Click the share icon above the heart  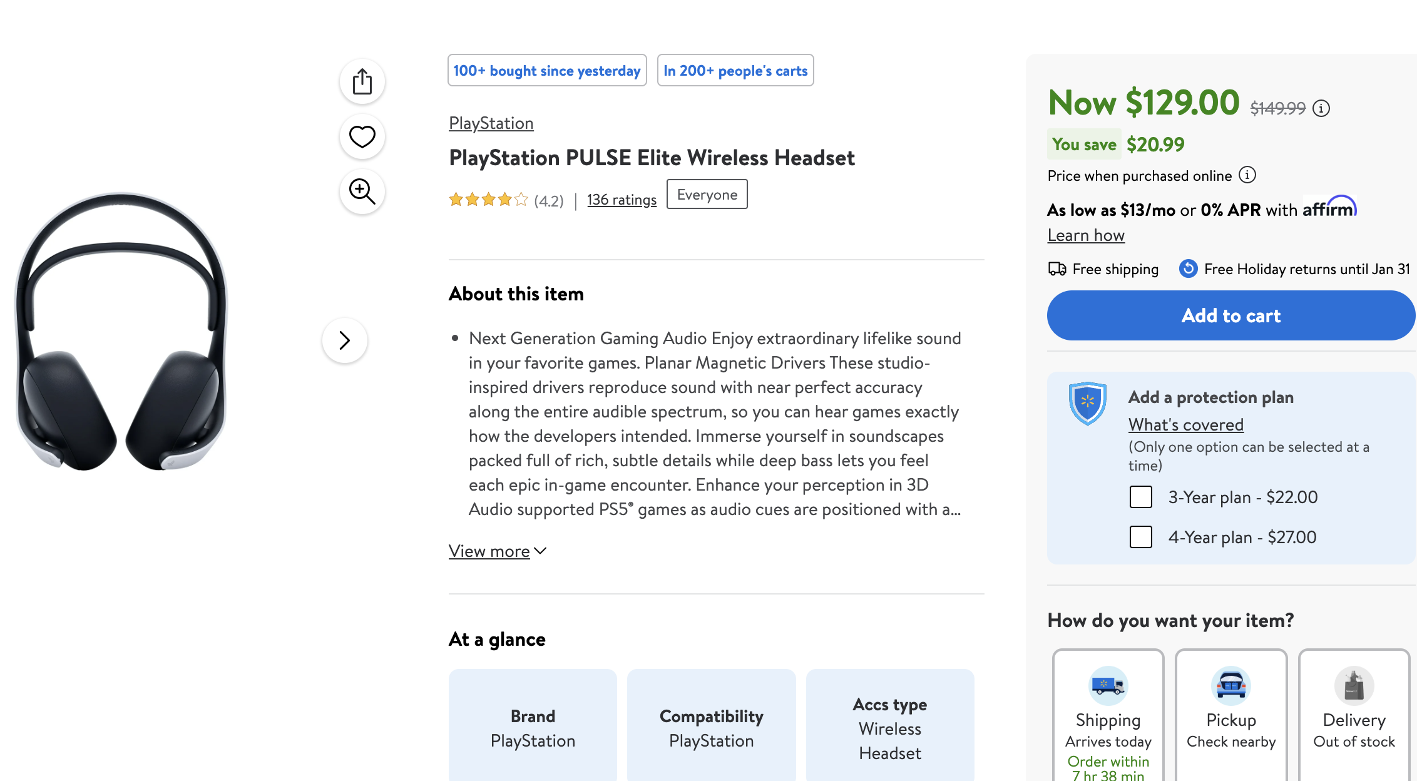361,81
